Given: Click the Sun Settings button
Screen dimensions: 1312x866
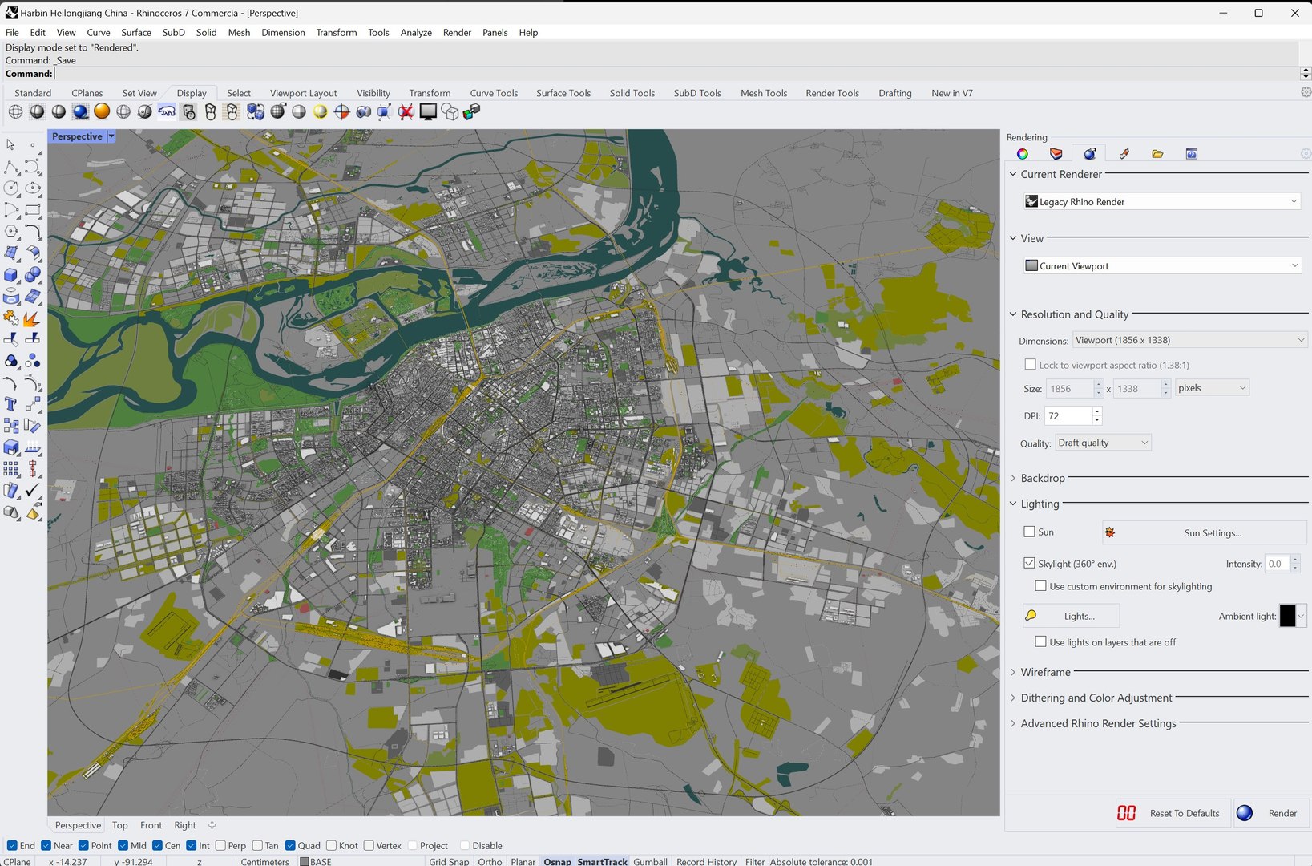Looking at the screenshot, I should (x=1205, y=533).
